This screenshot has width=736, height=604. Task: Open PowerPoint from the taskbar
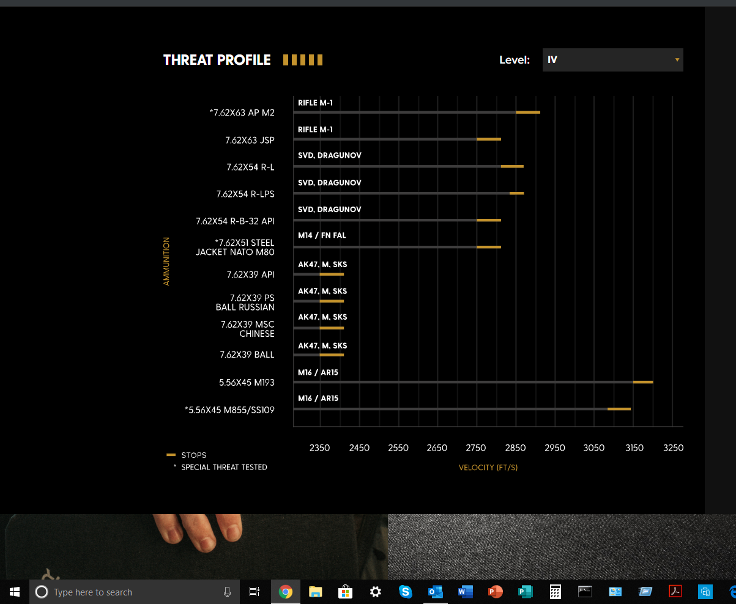495,592
